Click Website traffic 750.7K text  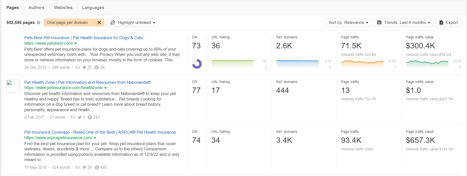358,99
